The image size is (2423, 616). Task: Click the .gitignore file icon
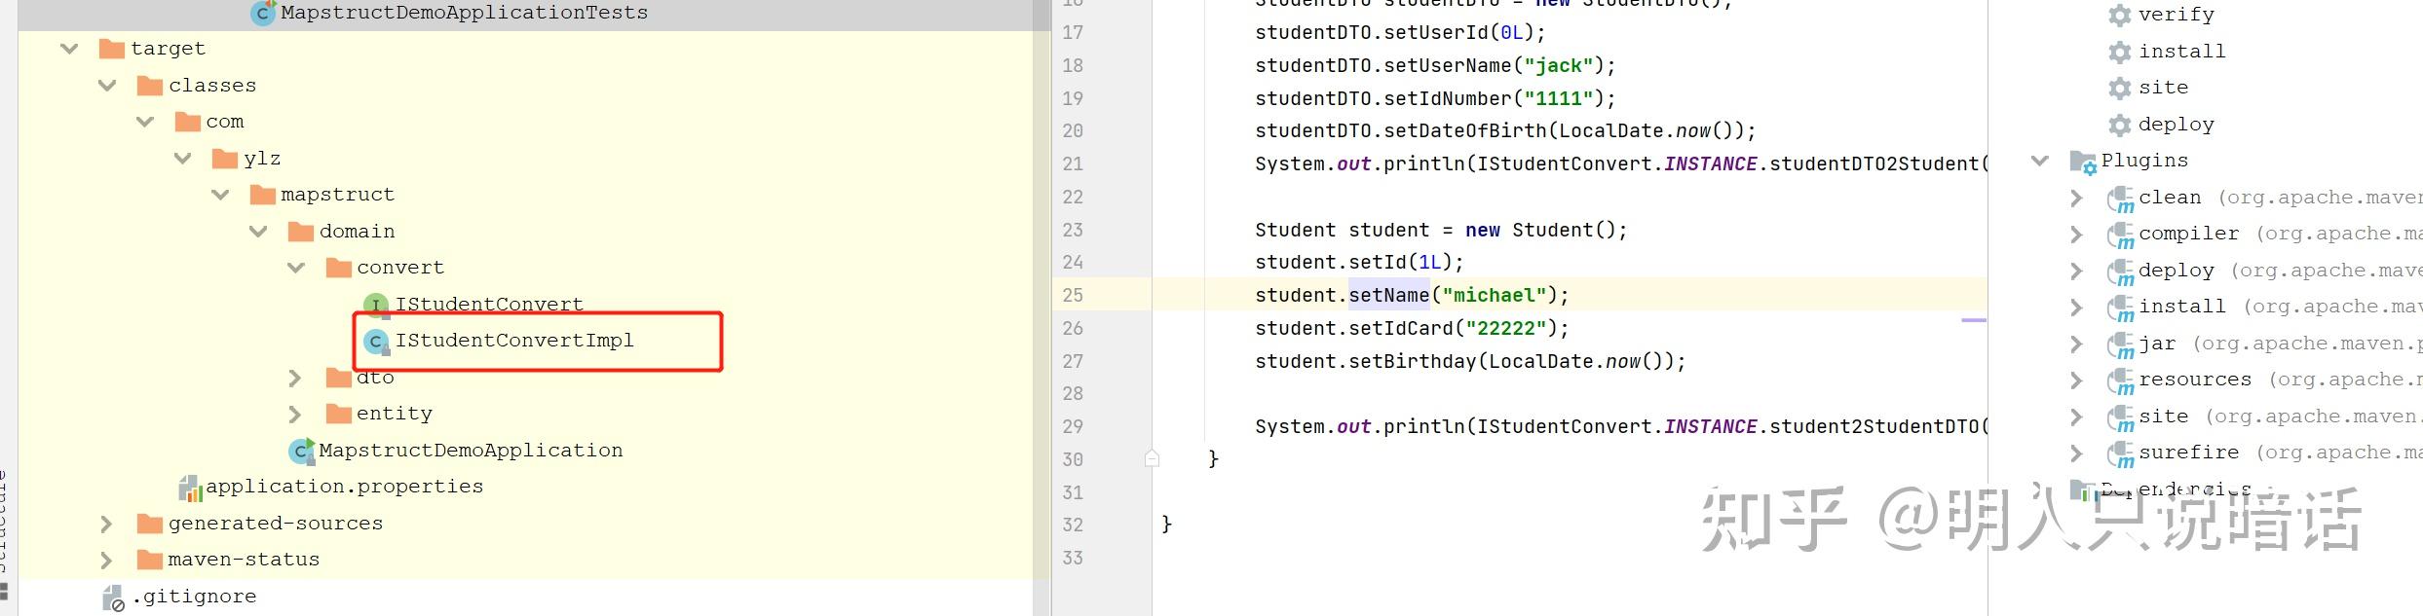(x=113, y=598)
